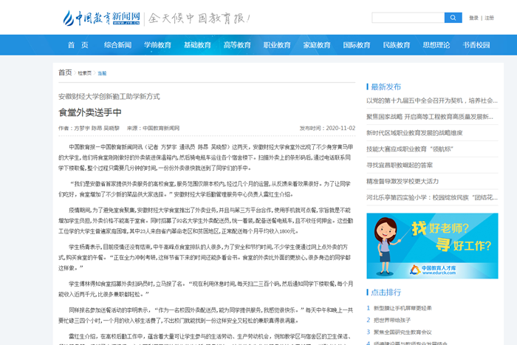Open the 精准督导激发学校更大活力 article link

coord(403,181)
